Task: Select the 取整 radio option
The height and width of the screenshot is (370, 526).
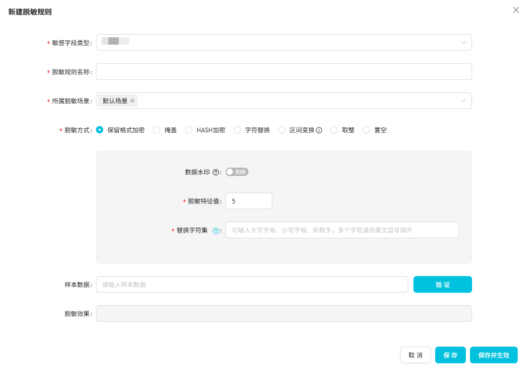Action: click(x=334, y=130)
